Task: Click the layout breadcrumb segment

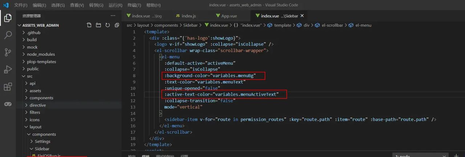Action: (143, 25)
